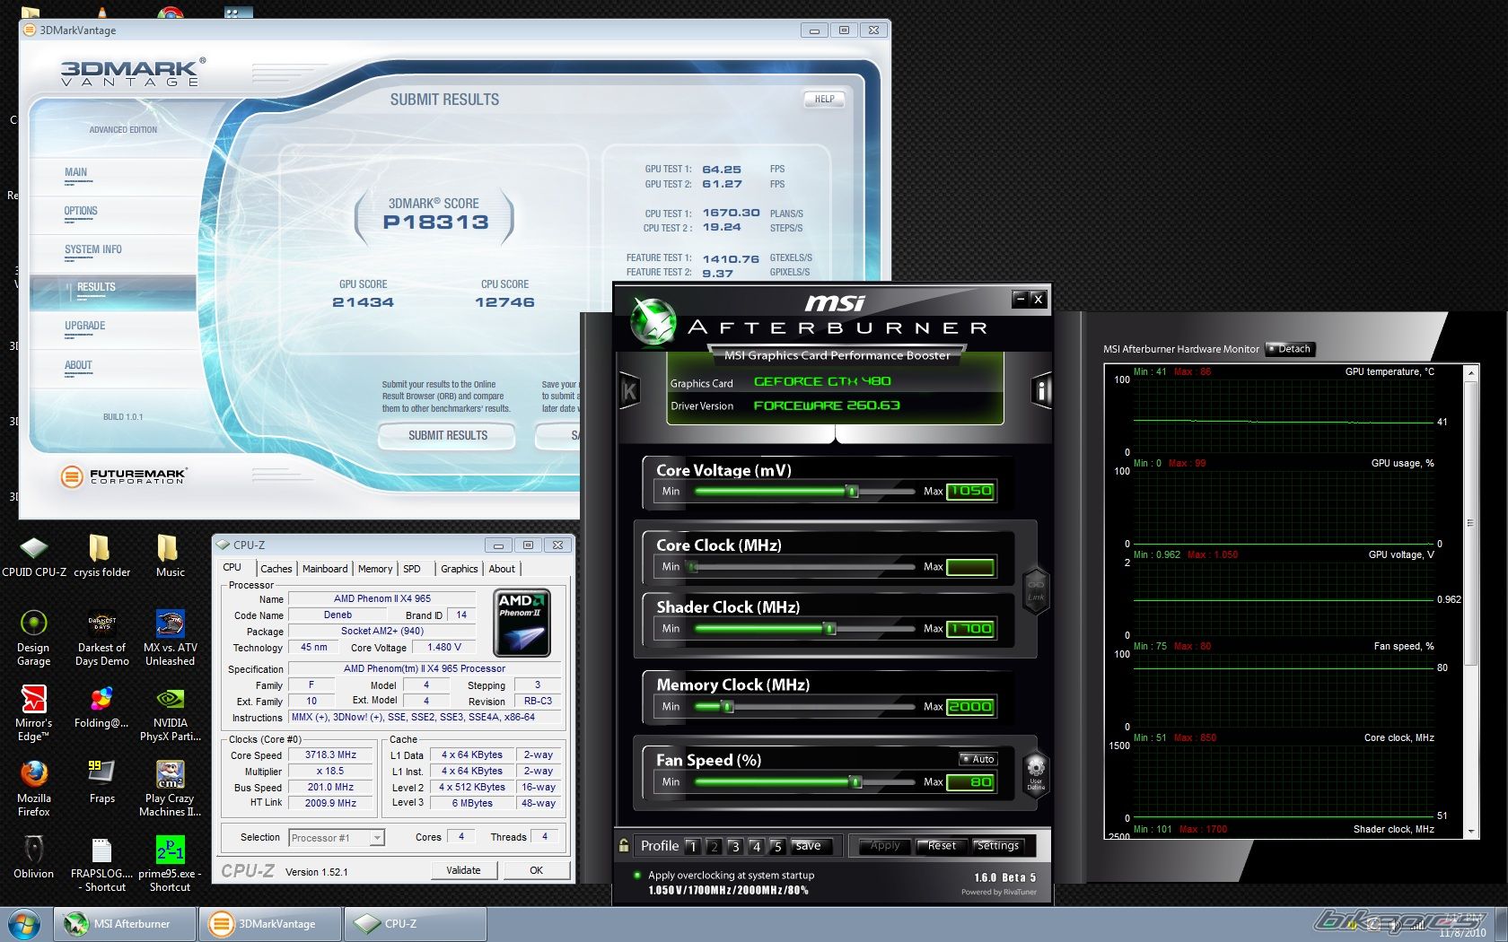Toggle Apply overclocking at system startup

pos(637,875)
